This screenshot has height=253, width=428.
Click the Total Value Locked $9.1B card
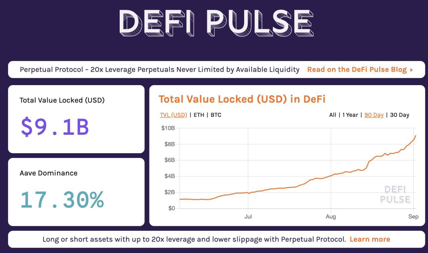(76, 119)
